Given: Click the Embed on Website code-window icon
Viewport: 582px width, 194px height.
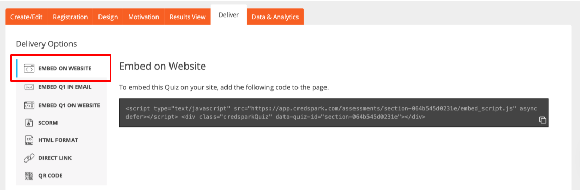Looking at the screenshot, I should (29, 68).
